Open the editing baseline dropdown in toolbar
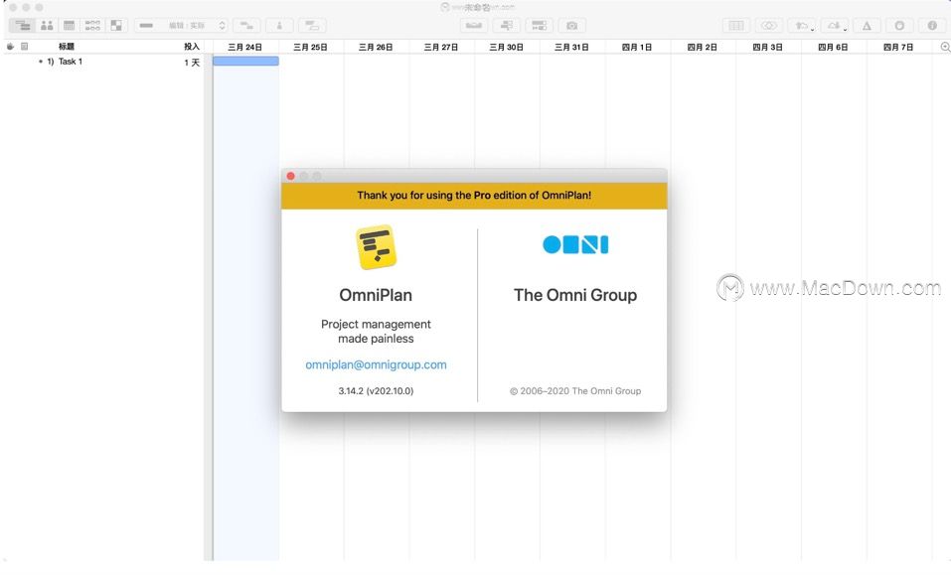951x575 pixels. [x=181, y=26]
